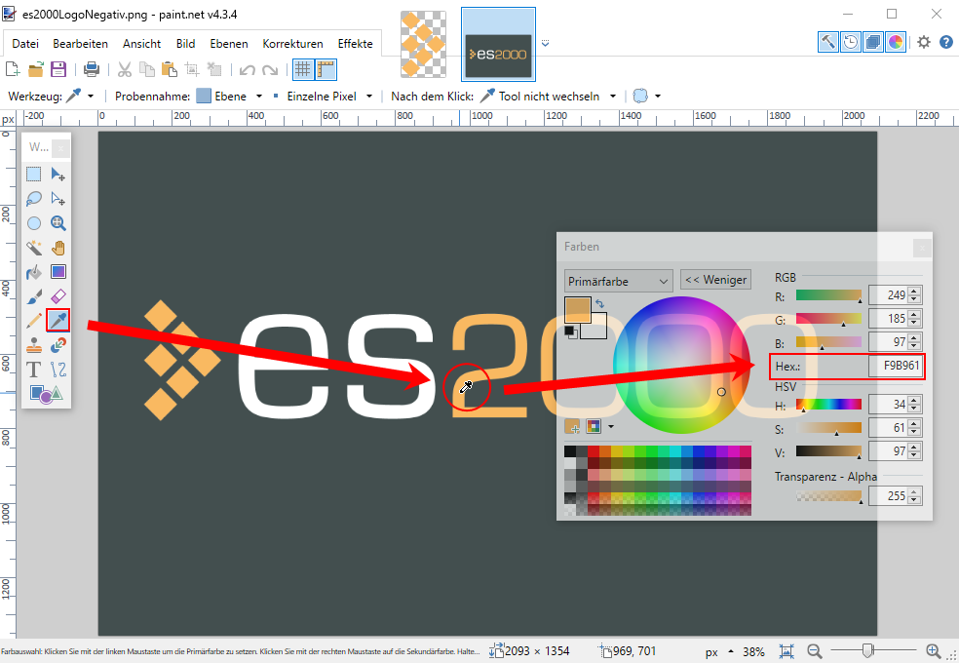Select the Clone Stamp tool
This screenshot has width=959, height=663.
coord(34,345)
